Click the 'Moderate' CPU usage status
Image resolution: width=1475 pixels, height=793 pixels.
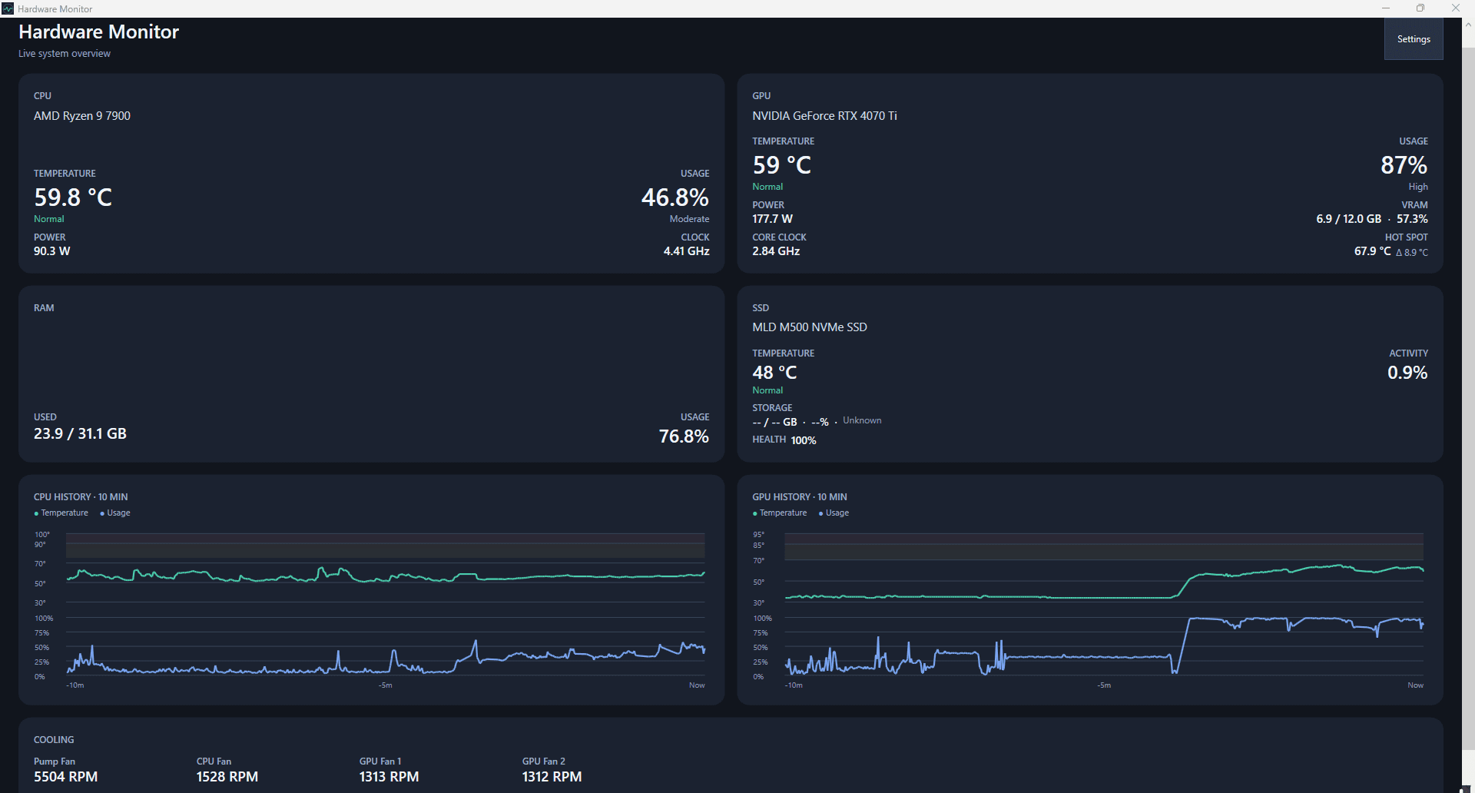(689, 219)
